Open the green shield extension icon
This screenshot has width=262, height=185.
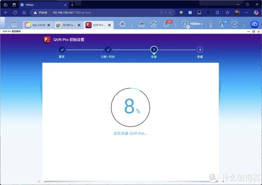click(181, 13)
